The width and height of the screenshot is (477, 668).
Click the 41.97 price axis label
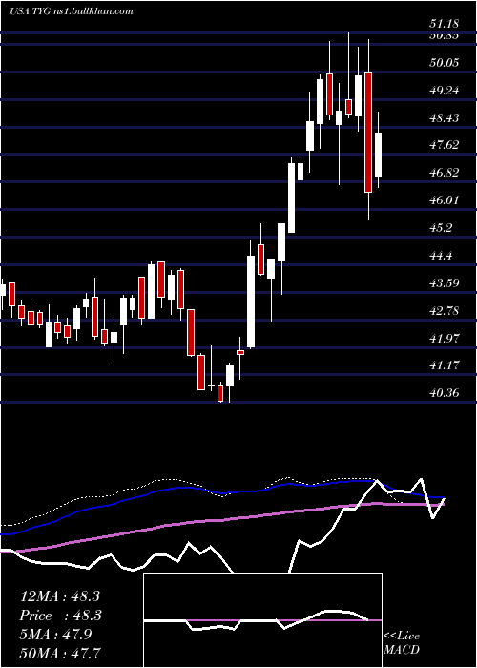click(x=444, y=338)
